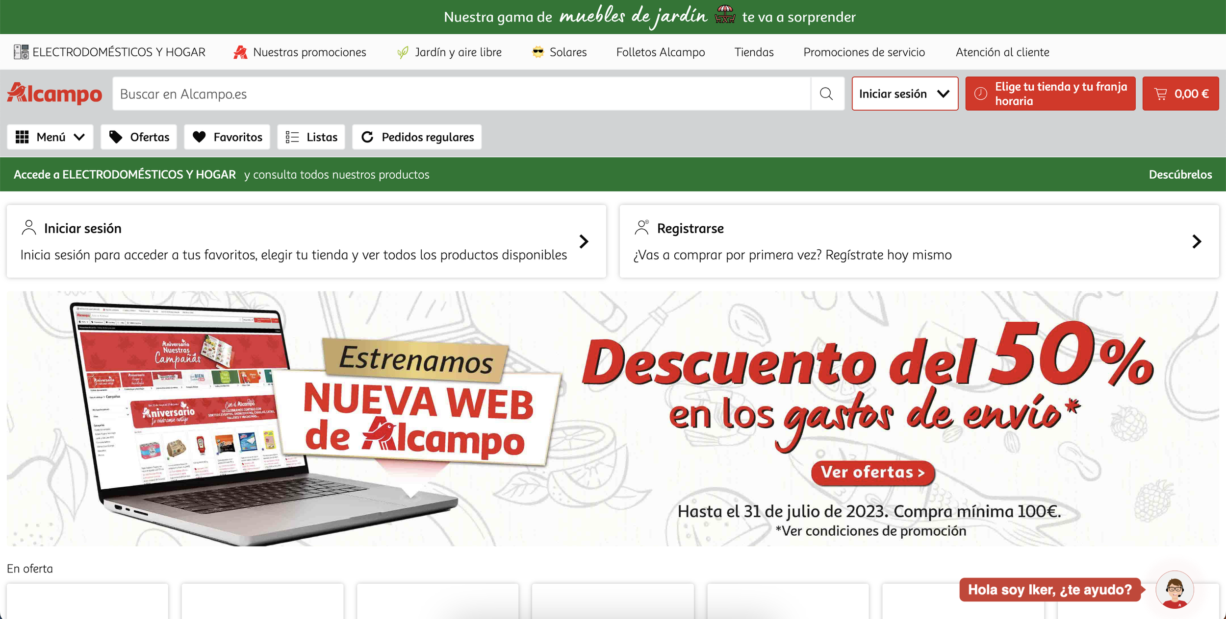This screenshot has width=1226, height=619.
Task: Click the Alcampo logo
Action: [54, 94]
